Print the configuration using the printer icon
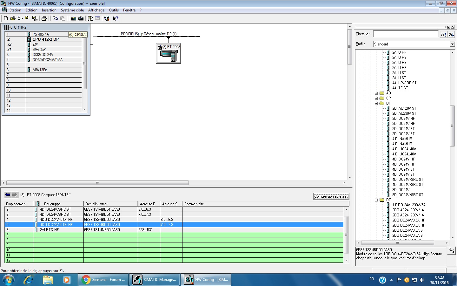 (44, 18)
